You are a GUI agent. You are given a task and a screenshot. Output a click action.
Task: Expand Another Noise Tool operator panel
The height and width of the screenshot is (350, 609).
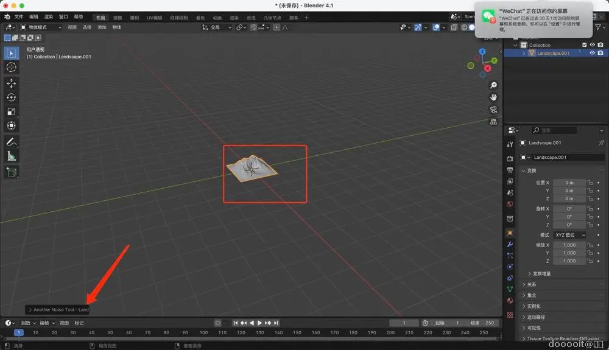[58, 310]
